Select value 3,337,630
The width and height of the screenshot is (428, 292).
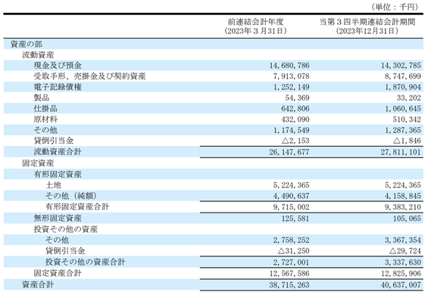[x=402, y=262]
